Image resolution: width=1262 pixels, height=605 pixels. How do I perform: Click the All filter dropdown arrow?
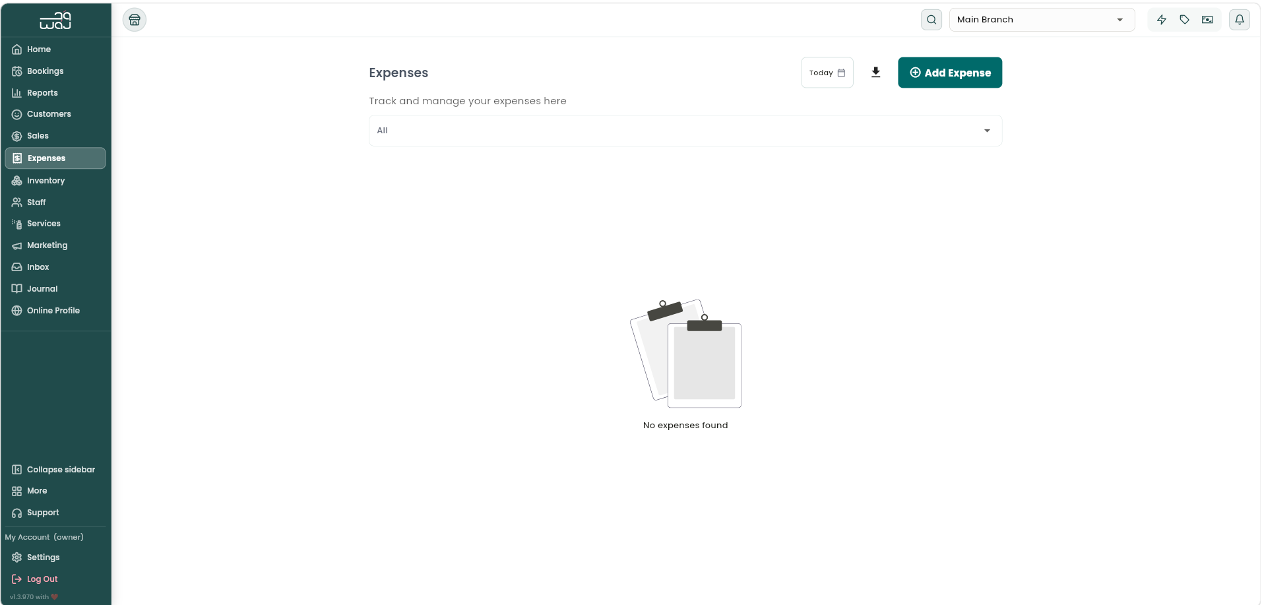987,131
